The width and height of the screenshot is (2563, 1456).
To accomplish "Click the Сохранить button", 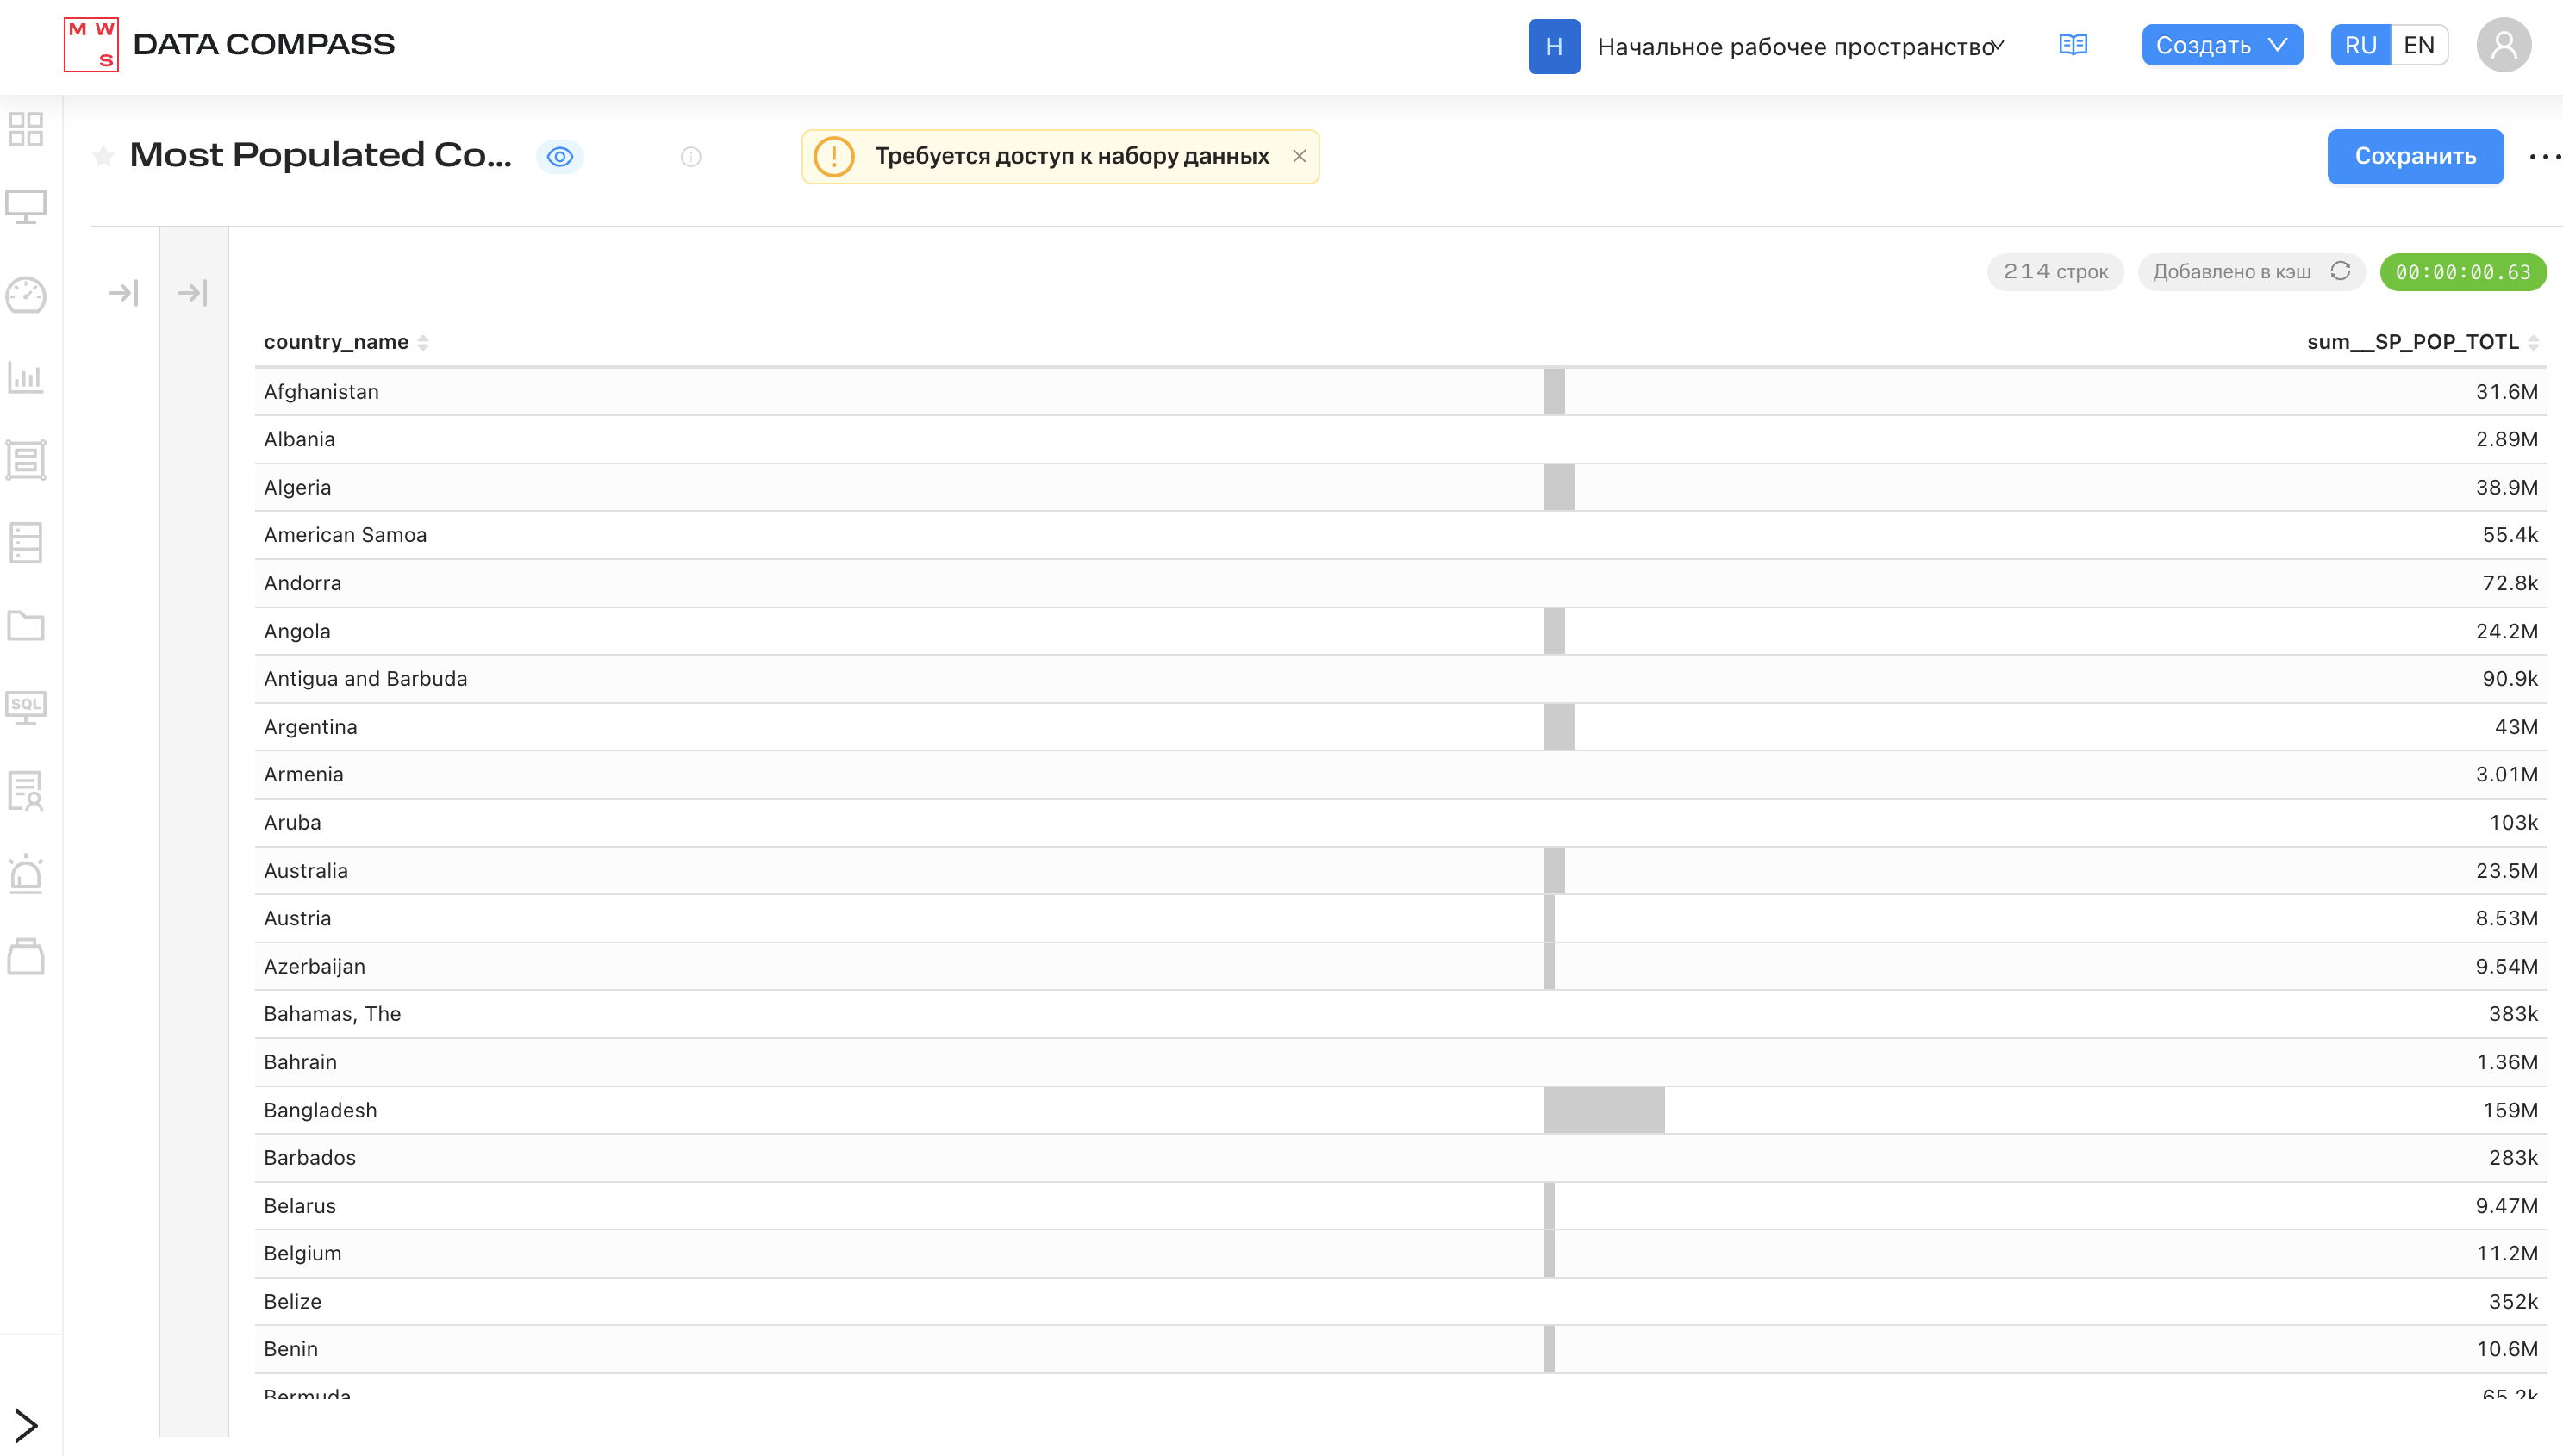I will tap(2414, 156).
